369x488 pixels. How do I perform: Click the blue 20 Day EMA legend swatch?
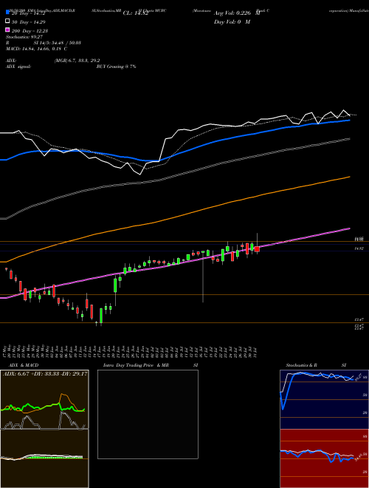tap(7, 13)
